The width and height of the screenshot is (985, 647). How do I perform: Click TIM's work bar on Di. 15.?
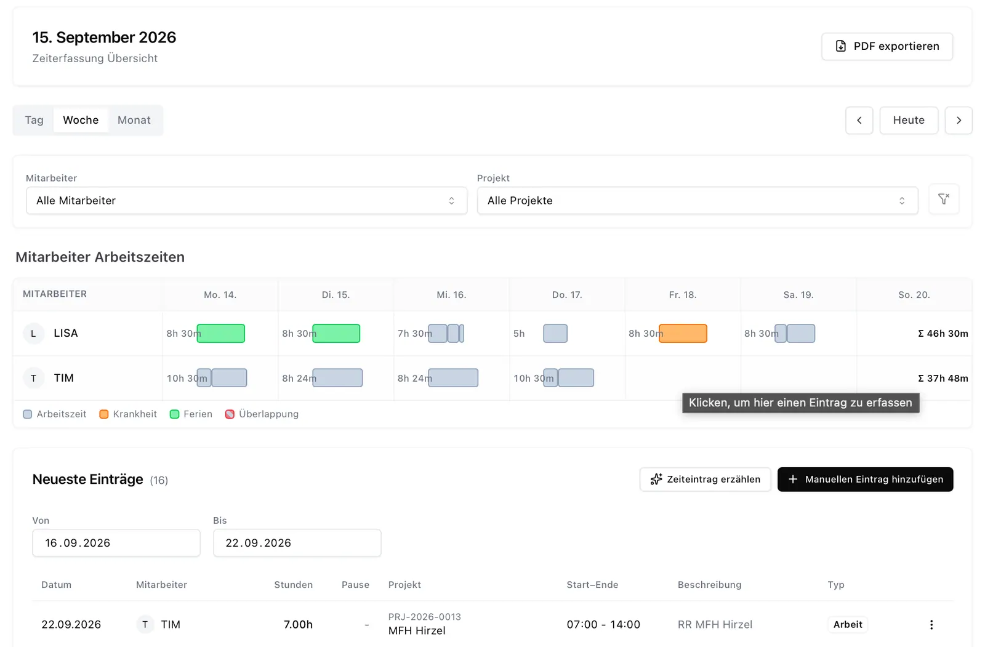337,377
